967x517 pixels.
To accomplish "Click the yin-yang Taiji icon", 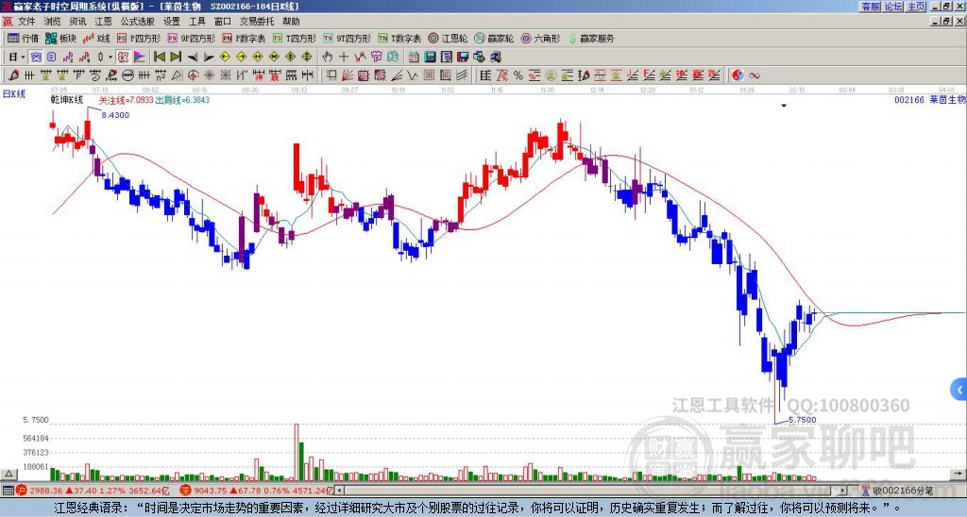I will pos(738,75).
